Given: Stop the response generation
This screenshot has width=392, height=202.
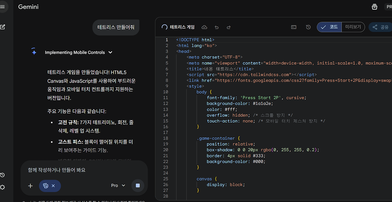Looking at the screenshot, I should [x=138, y=186].
